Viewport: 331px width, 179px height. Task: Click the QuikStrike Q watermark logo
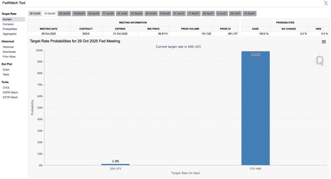(x=319, y=61)
